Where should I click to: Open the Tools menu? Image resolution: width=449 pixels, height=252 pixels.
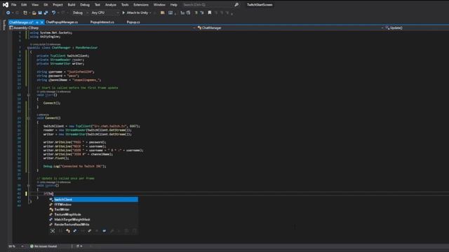(125, 5)
